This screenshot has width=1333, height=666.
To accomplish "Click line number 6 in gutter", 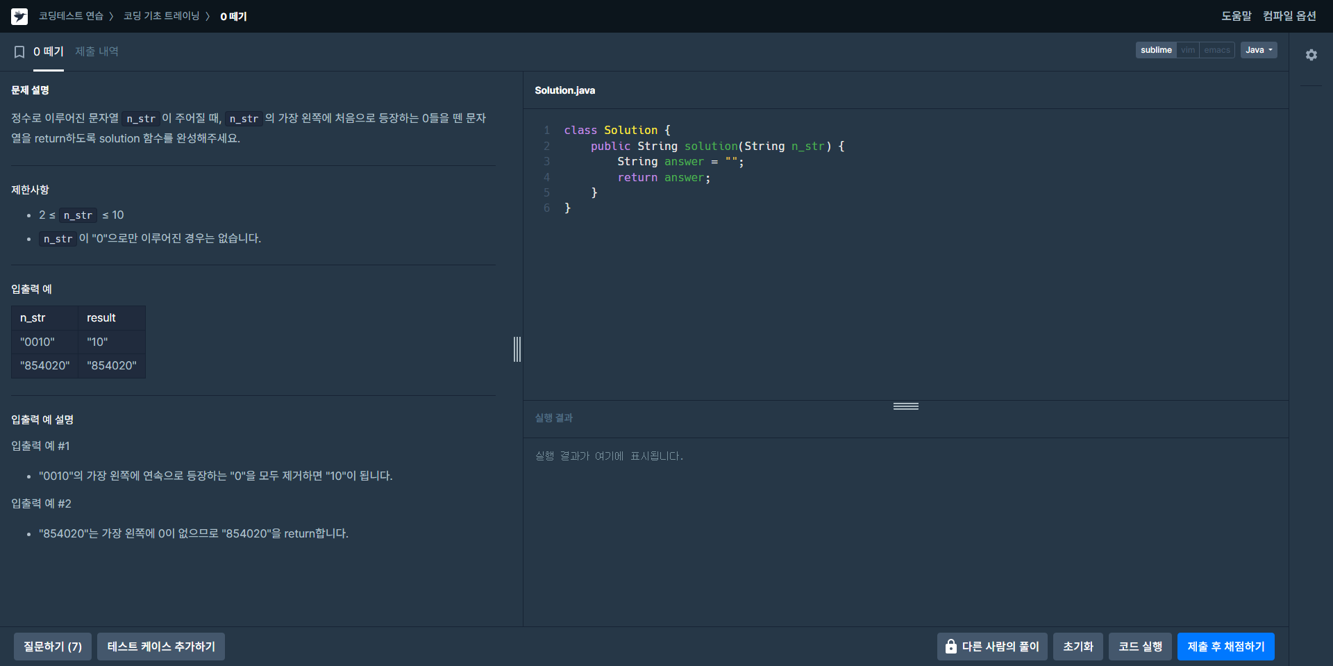I will [546, 208].
